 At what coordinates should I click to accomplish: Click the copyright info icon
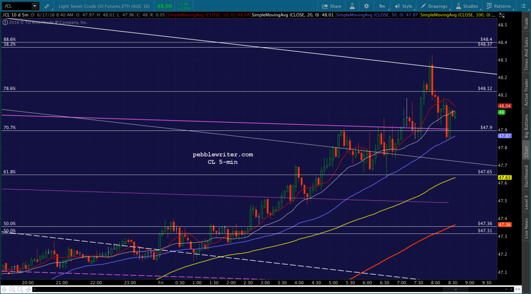click(5, 22)
